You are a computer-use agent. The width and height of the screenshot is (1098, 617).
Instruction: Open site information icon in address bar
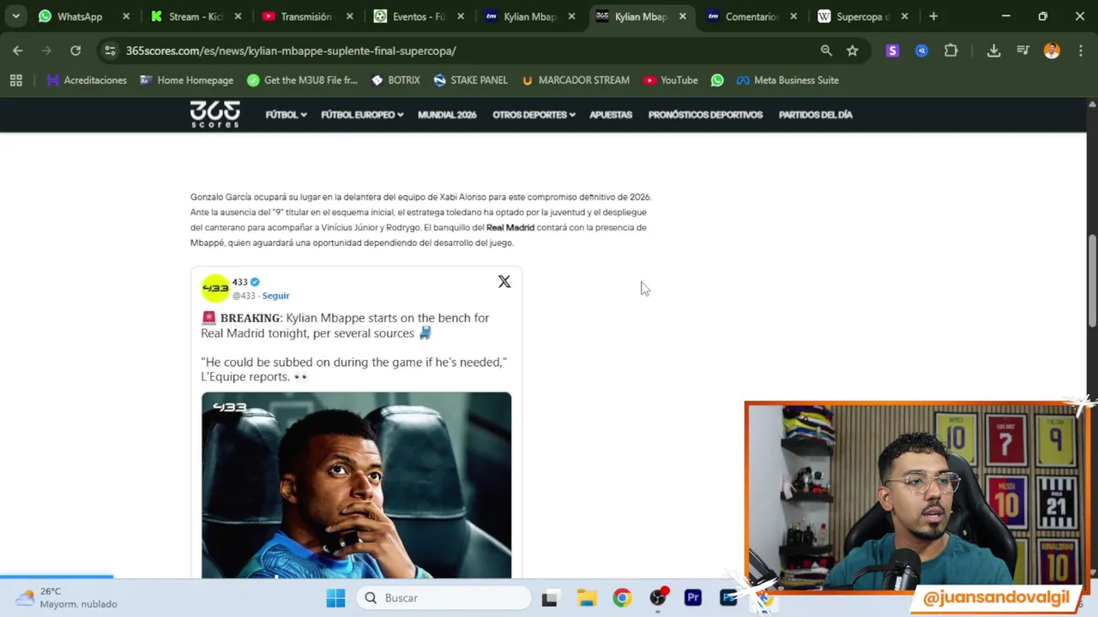(109, 51)
